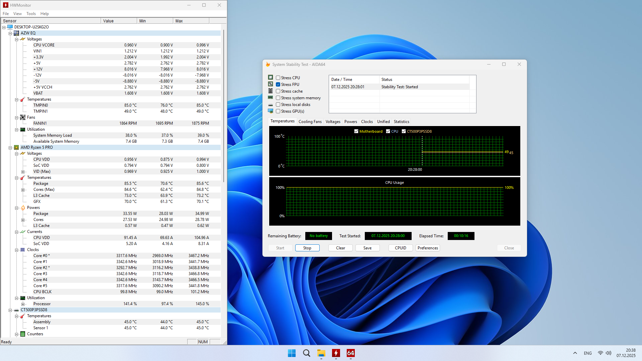Click the Preferences button
This screenshot has height=361, width=642.
tap(427, 248)
